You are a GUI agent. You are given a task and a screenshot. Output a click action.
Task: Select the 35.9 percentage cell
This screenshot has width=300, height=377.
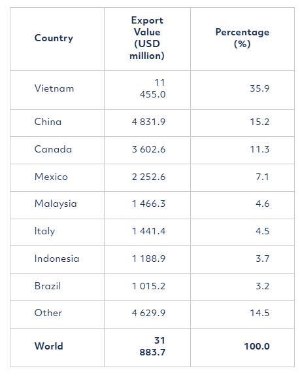pyautogui.click(x=259, y=88)
